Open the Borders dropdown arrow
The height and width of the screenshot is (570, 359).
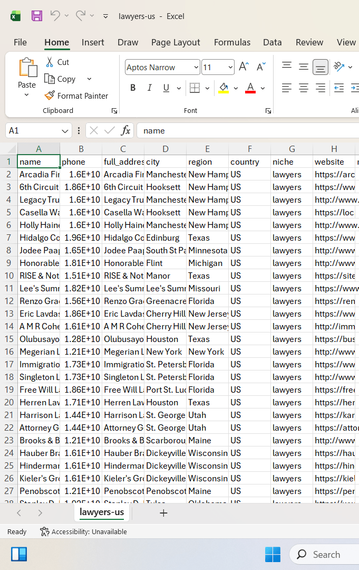[x=207, y=88]
